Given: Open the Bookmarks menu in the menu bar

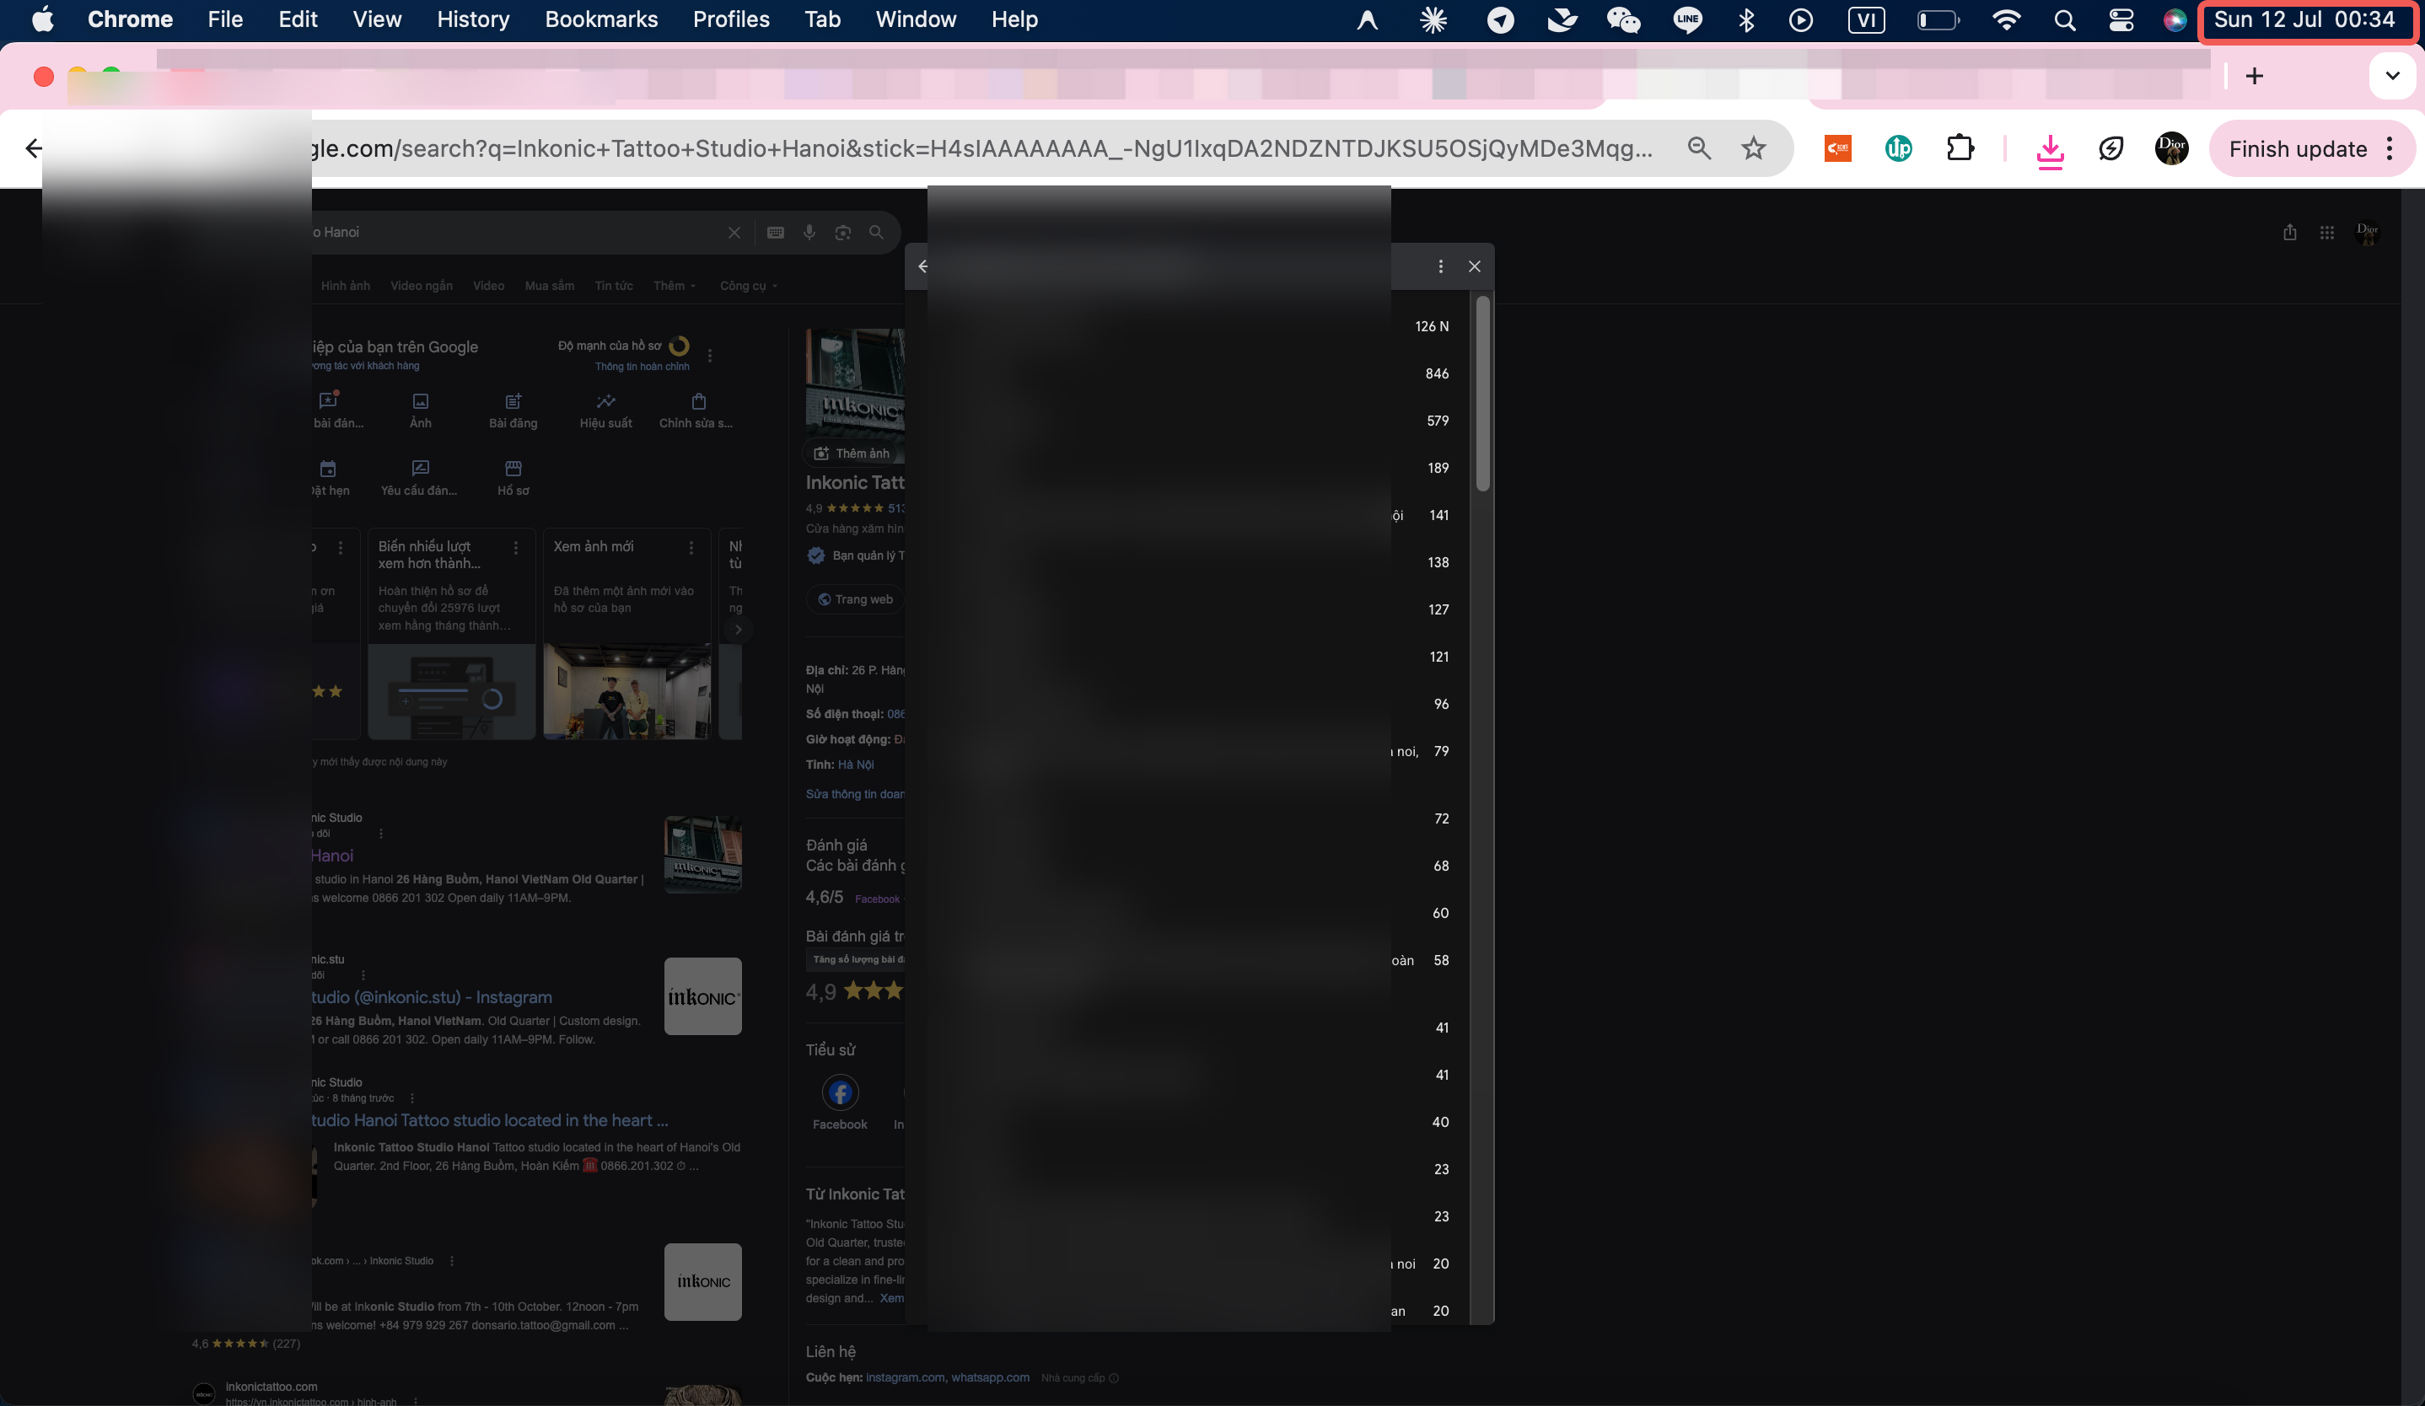Looking at the screenshot, I should coord(601,19).
